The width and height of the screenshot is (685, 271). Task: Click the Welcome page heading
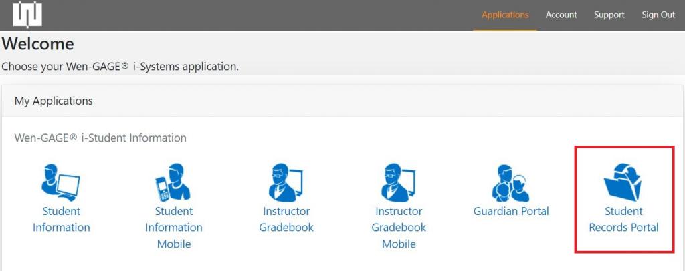(38, 44)
